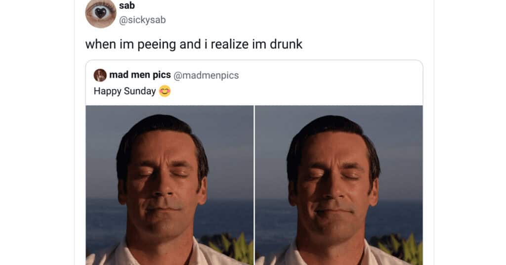
Task: Select the "when im peeing" tweet text
Action: click(x=194, y=44)
